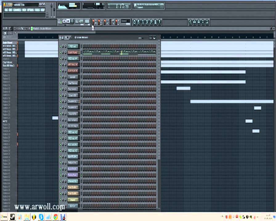This screenshot has width=276, height=221.
Task: Select the Kick 808 Help 3 pattern in playlist list
Action: click(8, 66)
